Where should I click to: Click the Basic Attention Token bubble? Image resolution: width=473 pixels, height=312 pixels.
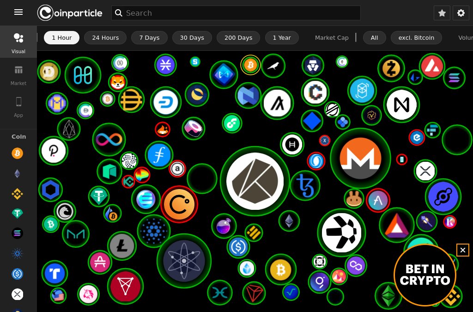(x=397, y=225)
